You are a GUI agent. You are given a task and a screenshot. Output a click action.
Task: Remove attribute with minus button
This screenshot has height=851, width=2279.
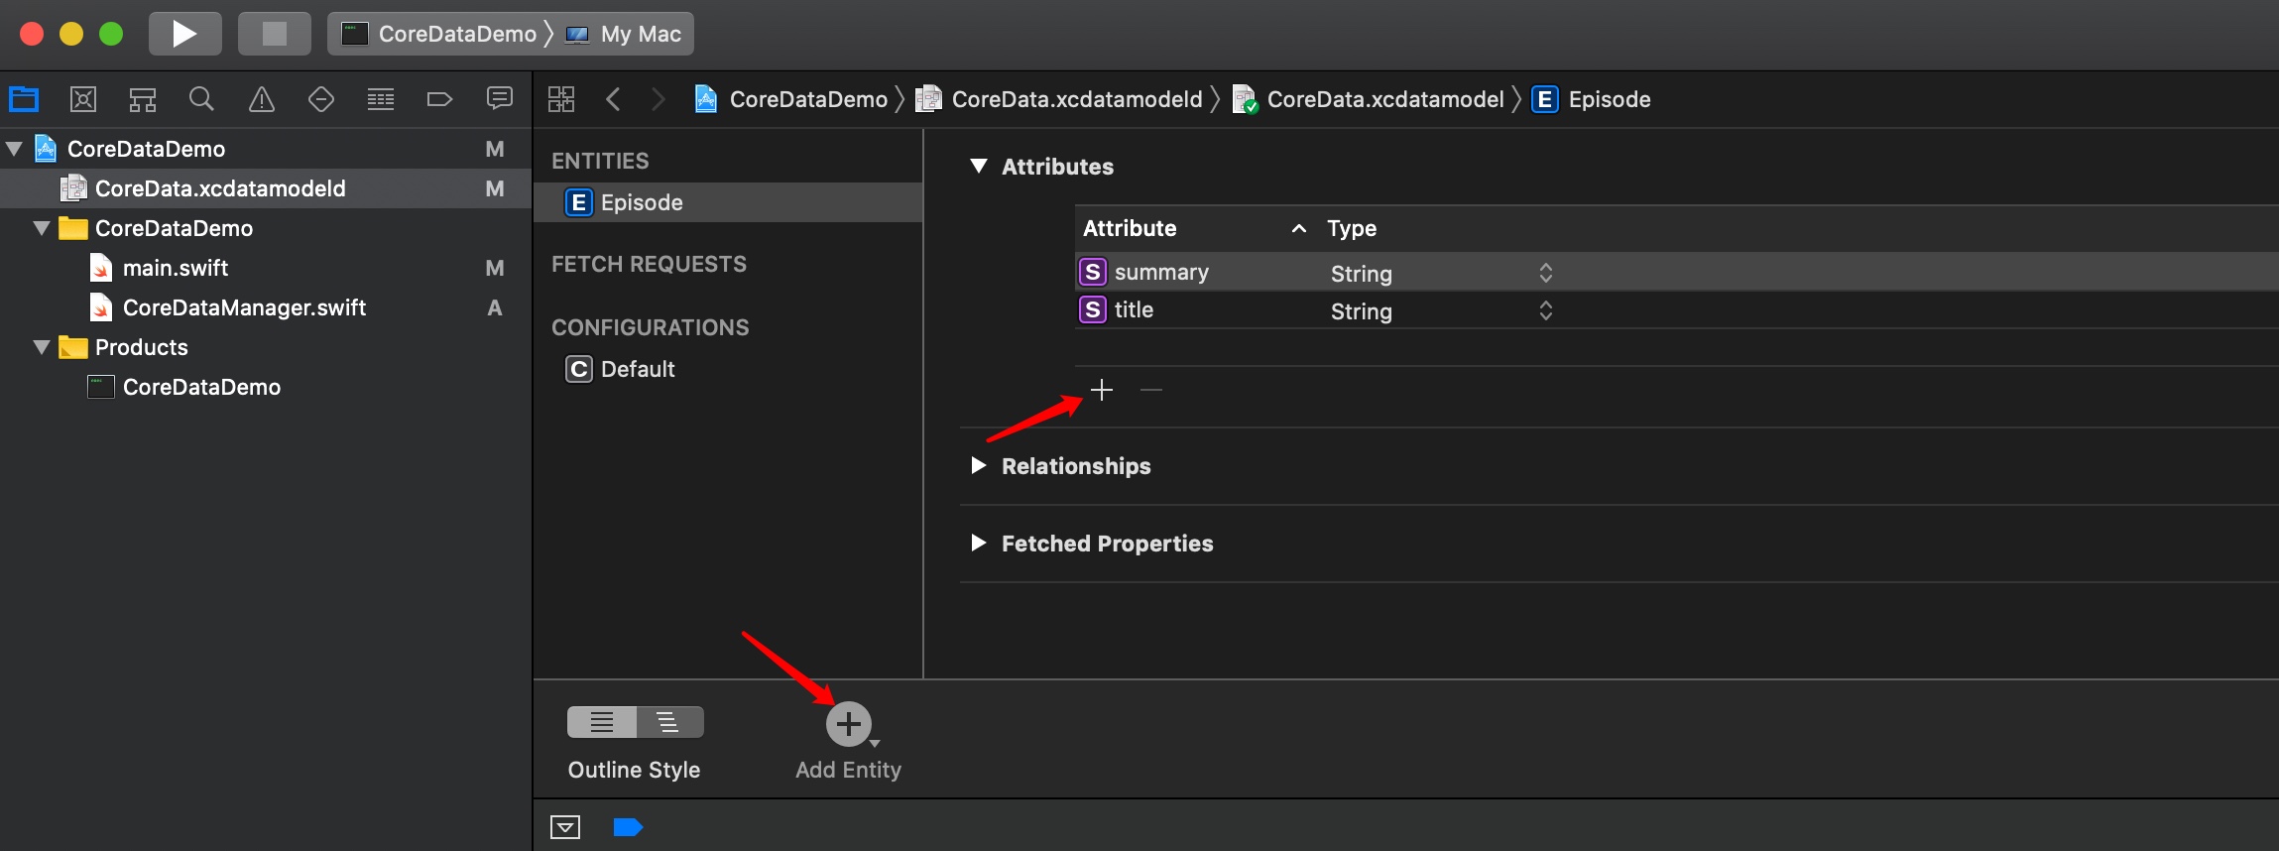(x=1151, y=390)
